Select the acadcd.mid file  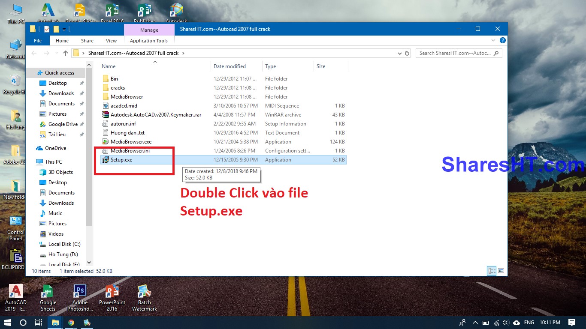pos(124,106)
